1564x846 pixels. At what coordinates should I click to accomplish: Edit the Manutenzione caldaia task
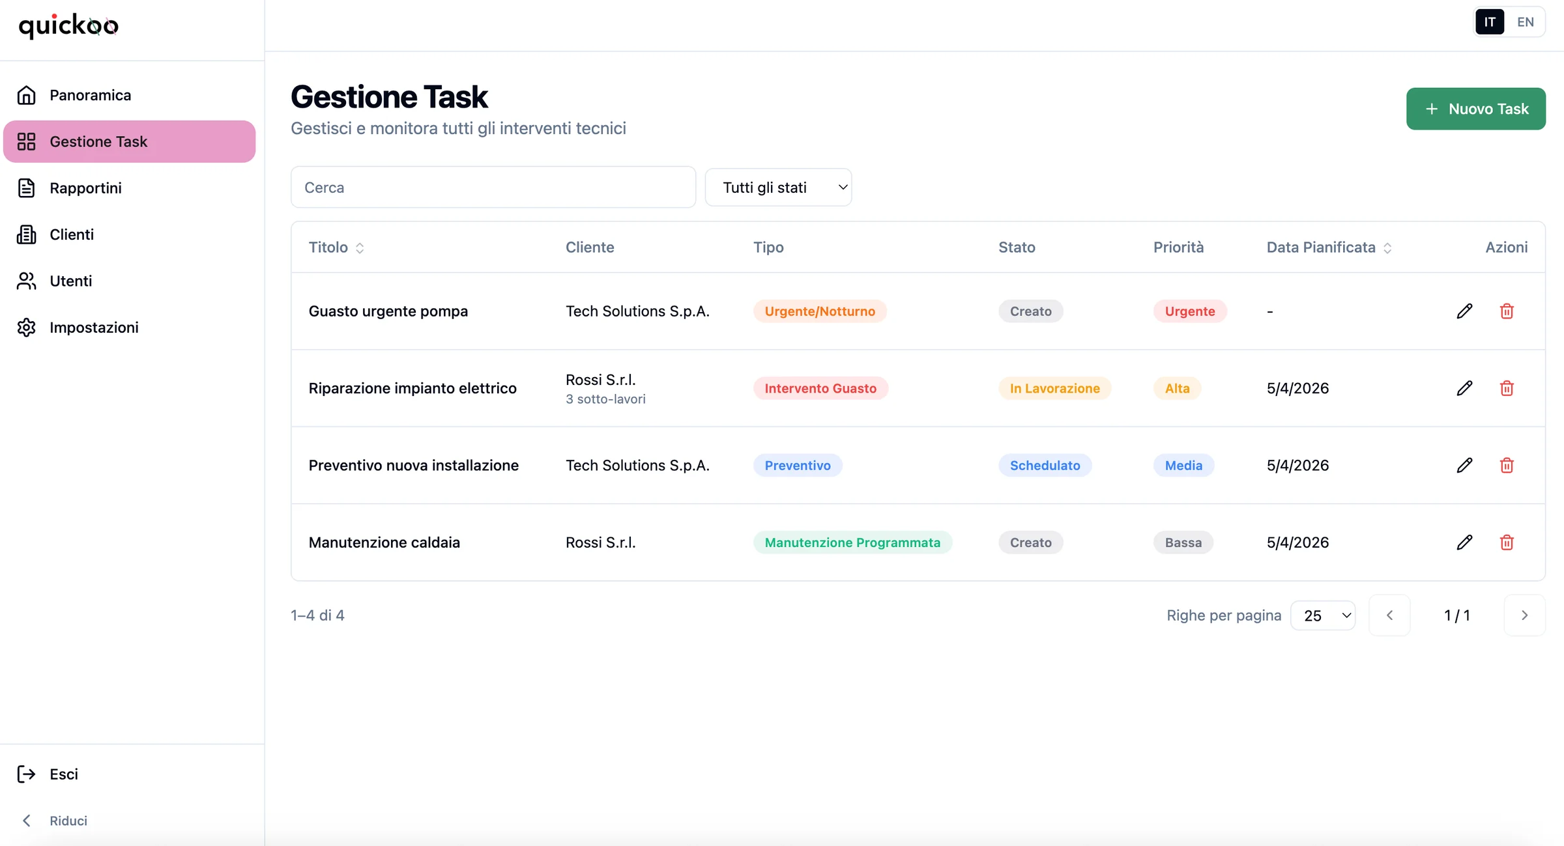click(1464, 543)
